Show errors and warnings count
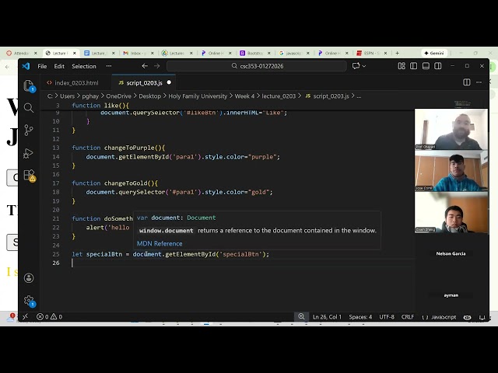Viewport: 498px width, 373px height. point(49,316)
